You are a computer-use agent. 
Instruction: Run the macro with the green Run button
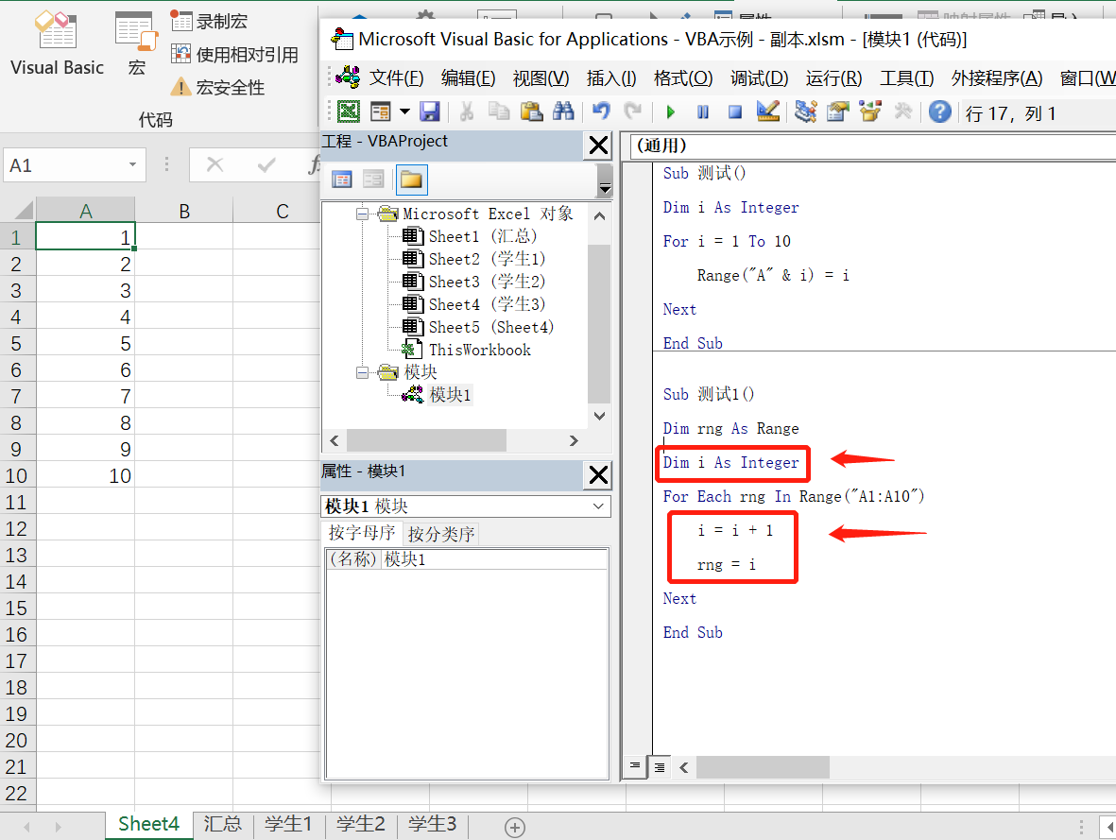point(670,111)
